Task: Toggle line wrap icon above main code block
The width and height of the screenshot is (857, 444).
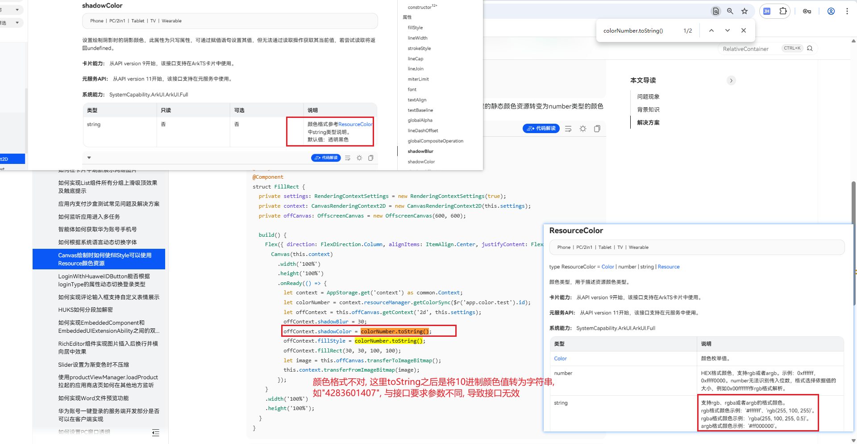Action: pos(568,129)
